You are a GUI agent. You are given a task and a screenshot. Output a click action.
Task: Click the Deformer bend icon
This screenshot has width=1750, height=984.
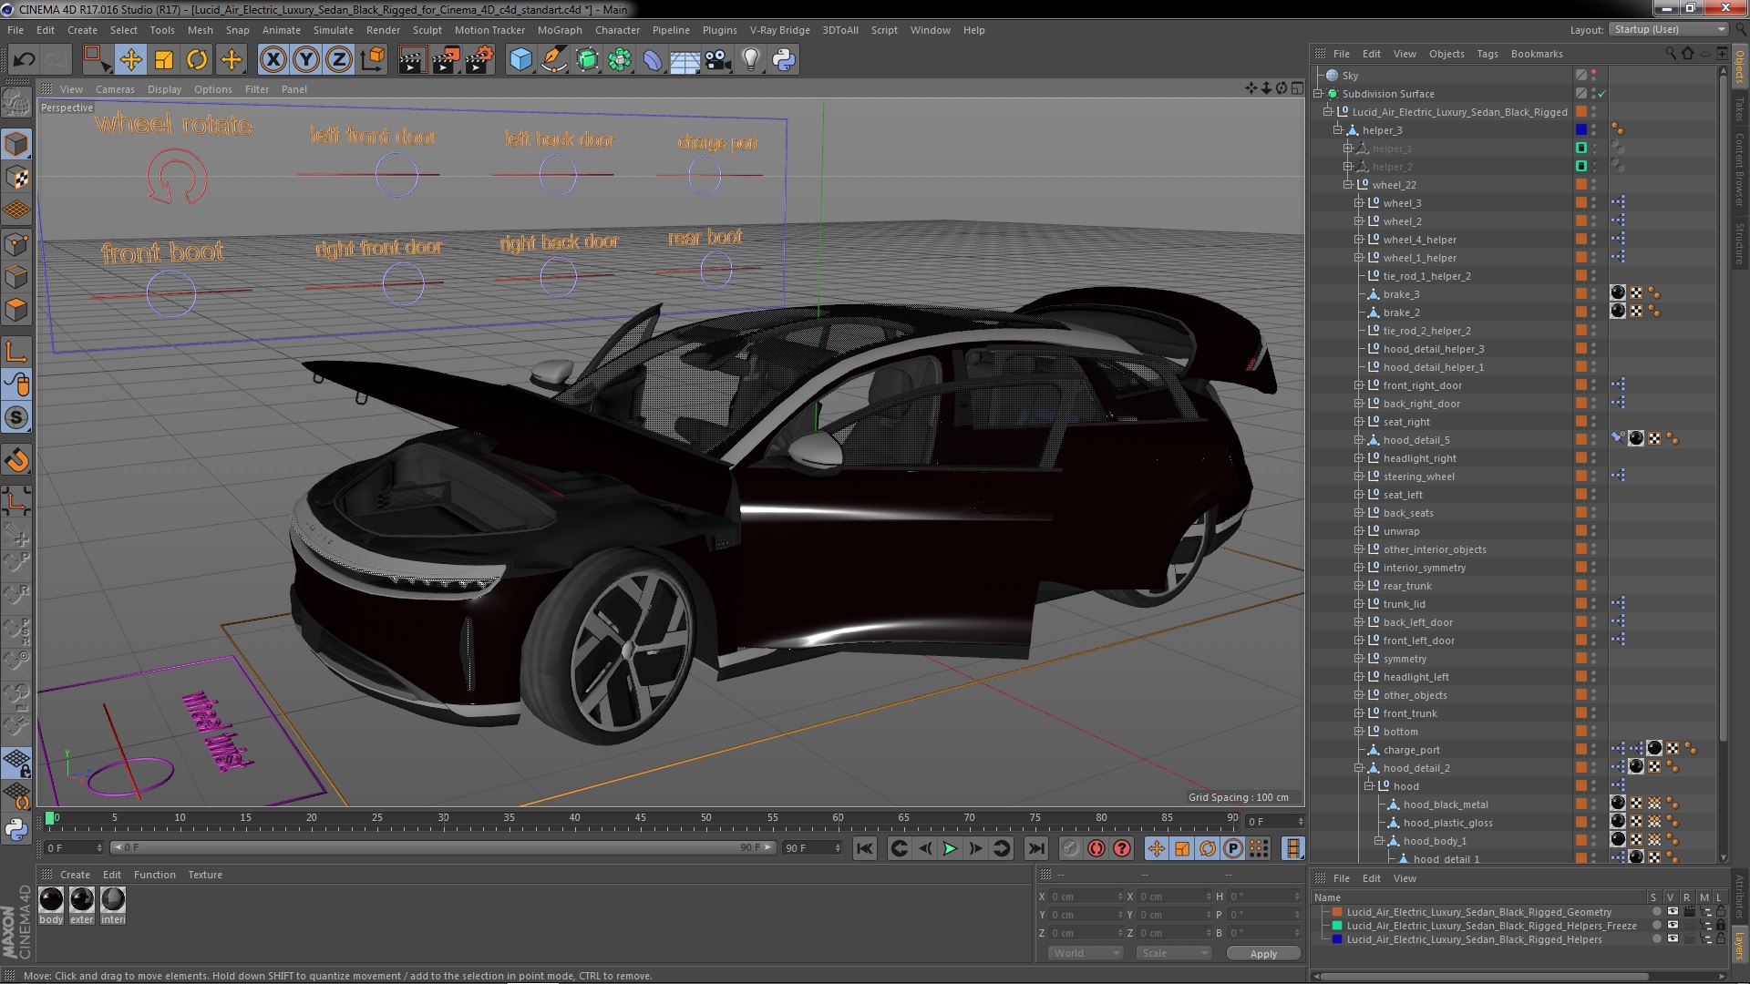point(653,60)
